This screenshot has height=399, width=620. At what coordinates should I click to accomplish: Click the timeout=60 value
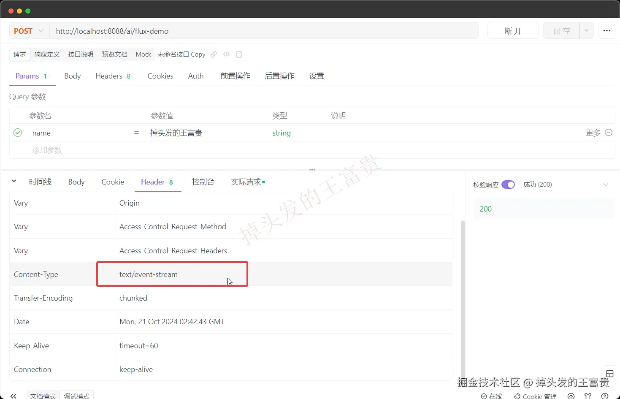point(139,346)
